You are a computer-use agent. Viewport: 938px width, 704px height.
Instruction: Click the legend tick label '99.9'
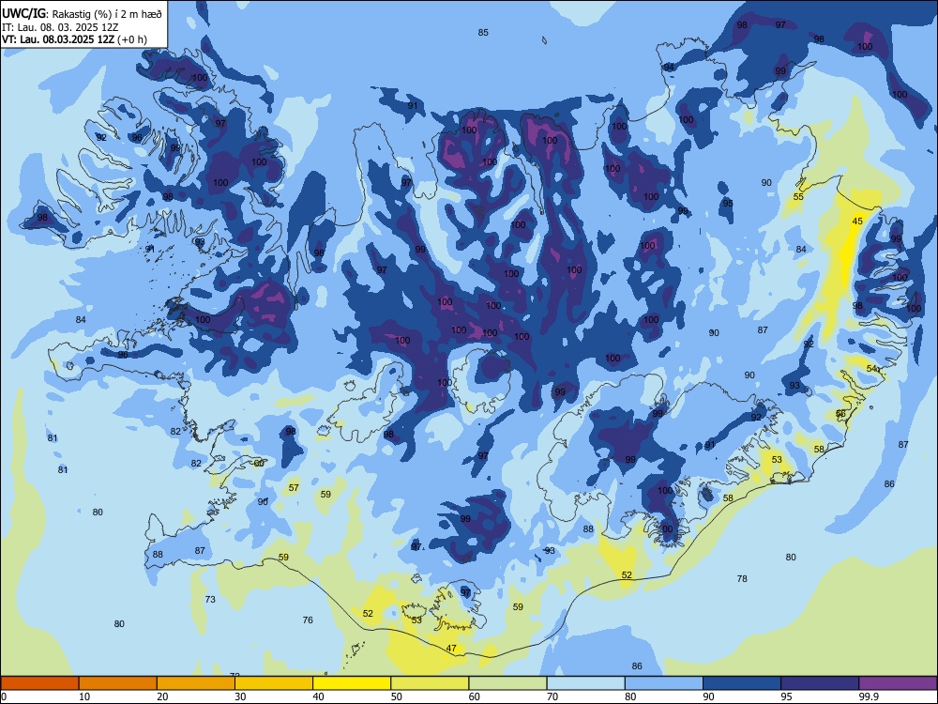coord(868,696)
